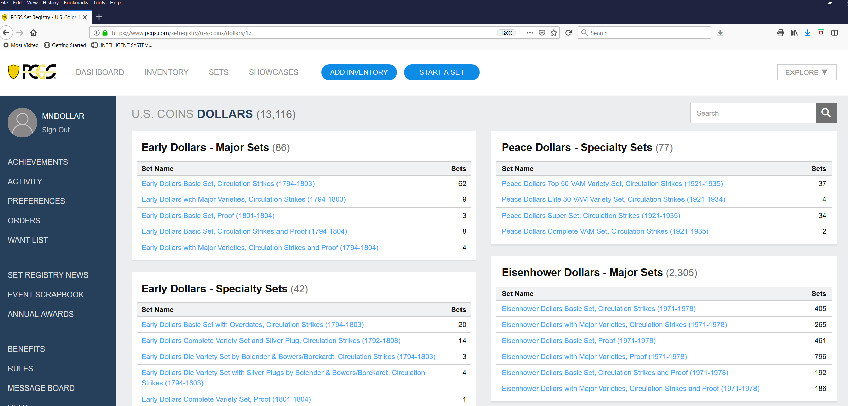Submit search with the magnifier button
Viewport: 848px width, 406px height.
(826, 113)
